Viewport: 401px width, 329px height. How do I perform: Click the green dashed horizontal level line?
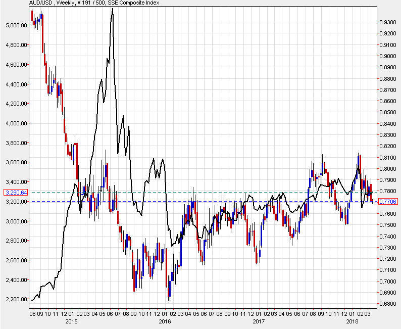click(202, 192)
